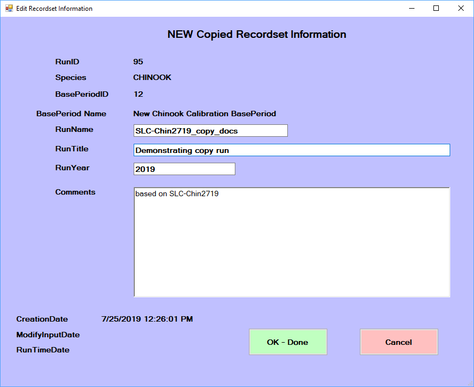The height and width of the screenshot is (387, 474).
Task: Click the Comments label
Action: (x=75, y=192)
